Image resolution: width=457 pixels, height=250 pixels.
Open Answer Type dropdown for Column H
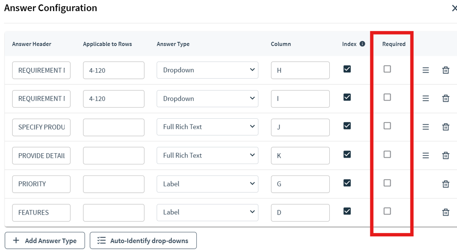(207, 70)
